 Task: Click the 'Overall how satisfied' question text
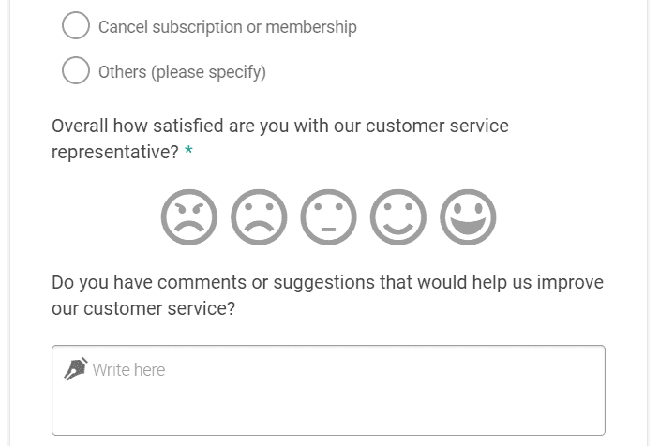[280, 139]
